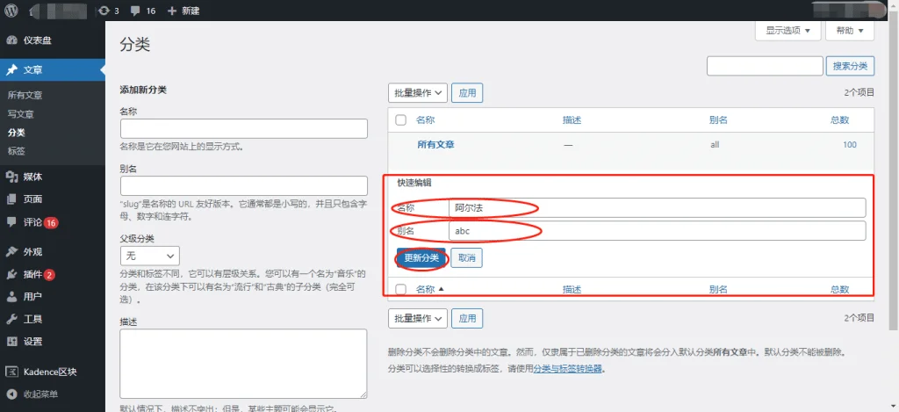Click the 'all' slug cell
Image resolution: width=899 pixels, height=412 pixels.
pos(715,145)
